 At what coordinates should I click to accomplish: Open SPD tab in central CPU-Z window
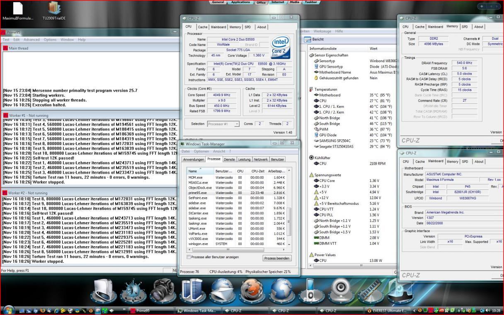pos(247,27)
